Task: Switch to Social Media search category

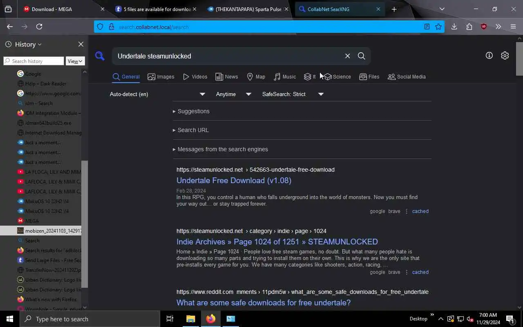Action: (407, 76)
